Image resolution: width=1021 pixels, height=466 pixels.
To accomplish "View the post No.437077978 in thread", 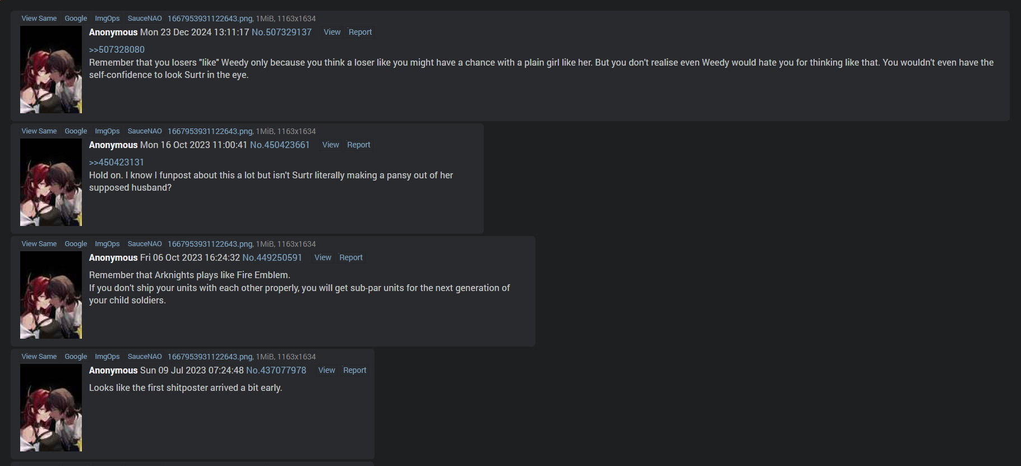I will pyautogui.click(x=327, y=370).
